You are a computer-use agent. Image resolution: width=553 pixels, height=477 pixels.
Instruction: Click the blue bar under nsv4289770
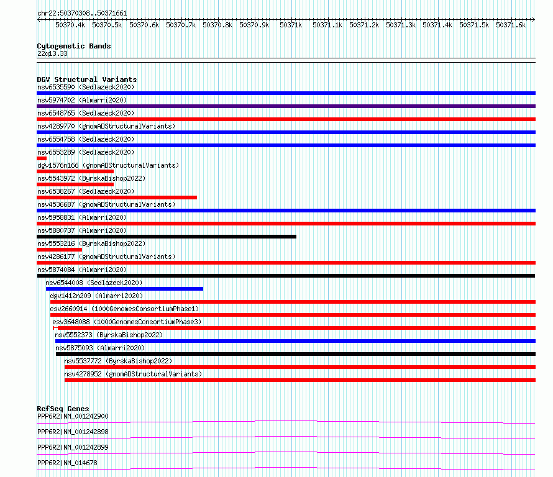tap(286, 132)
